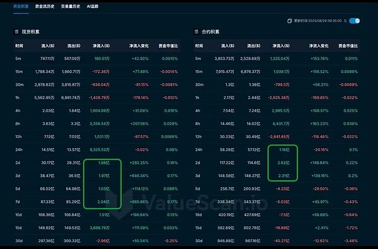Click the copy icon beside 更新时间
The image size is (378, 249).
tap(290, 21)
